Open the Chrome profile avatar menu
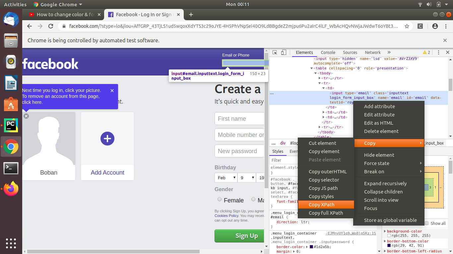This screenshot has height=254, width=453. pos(435,26)
